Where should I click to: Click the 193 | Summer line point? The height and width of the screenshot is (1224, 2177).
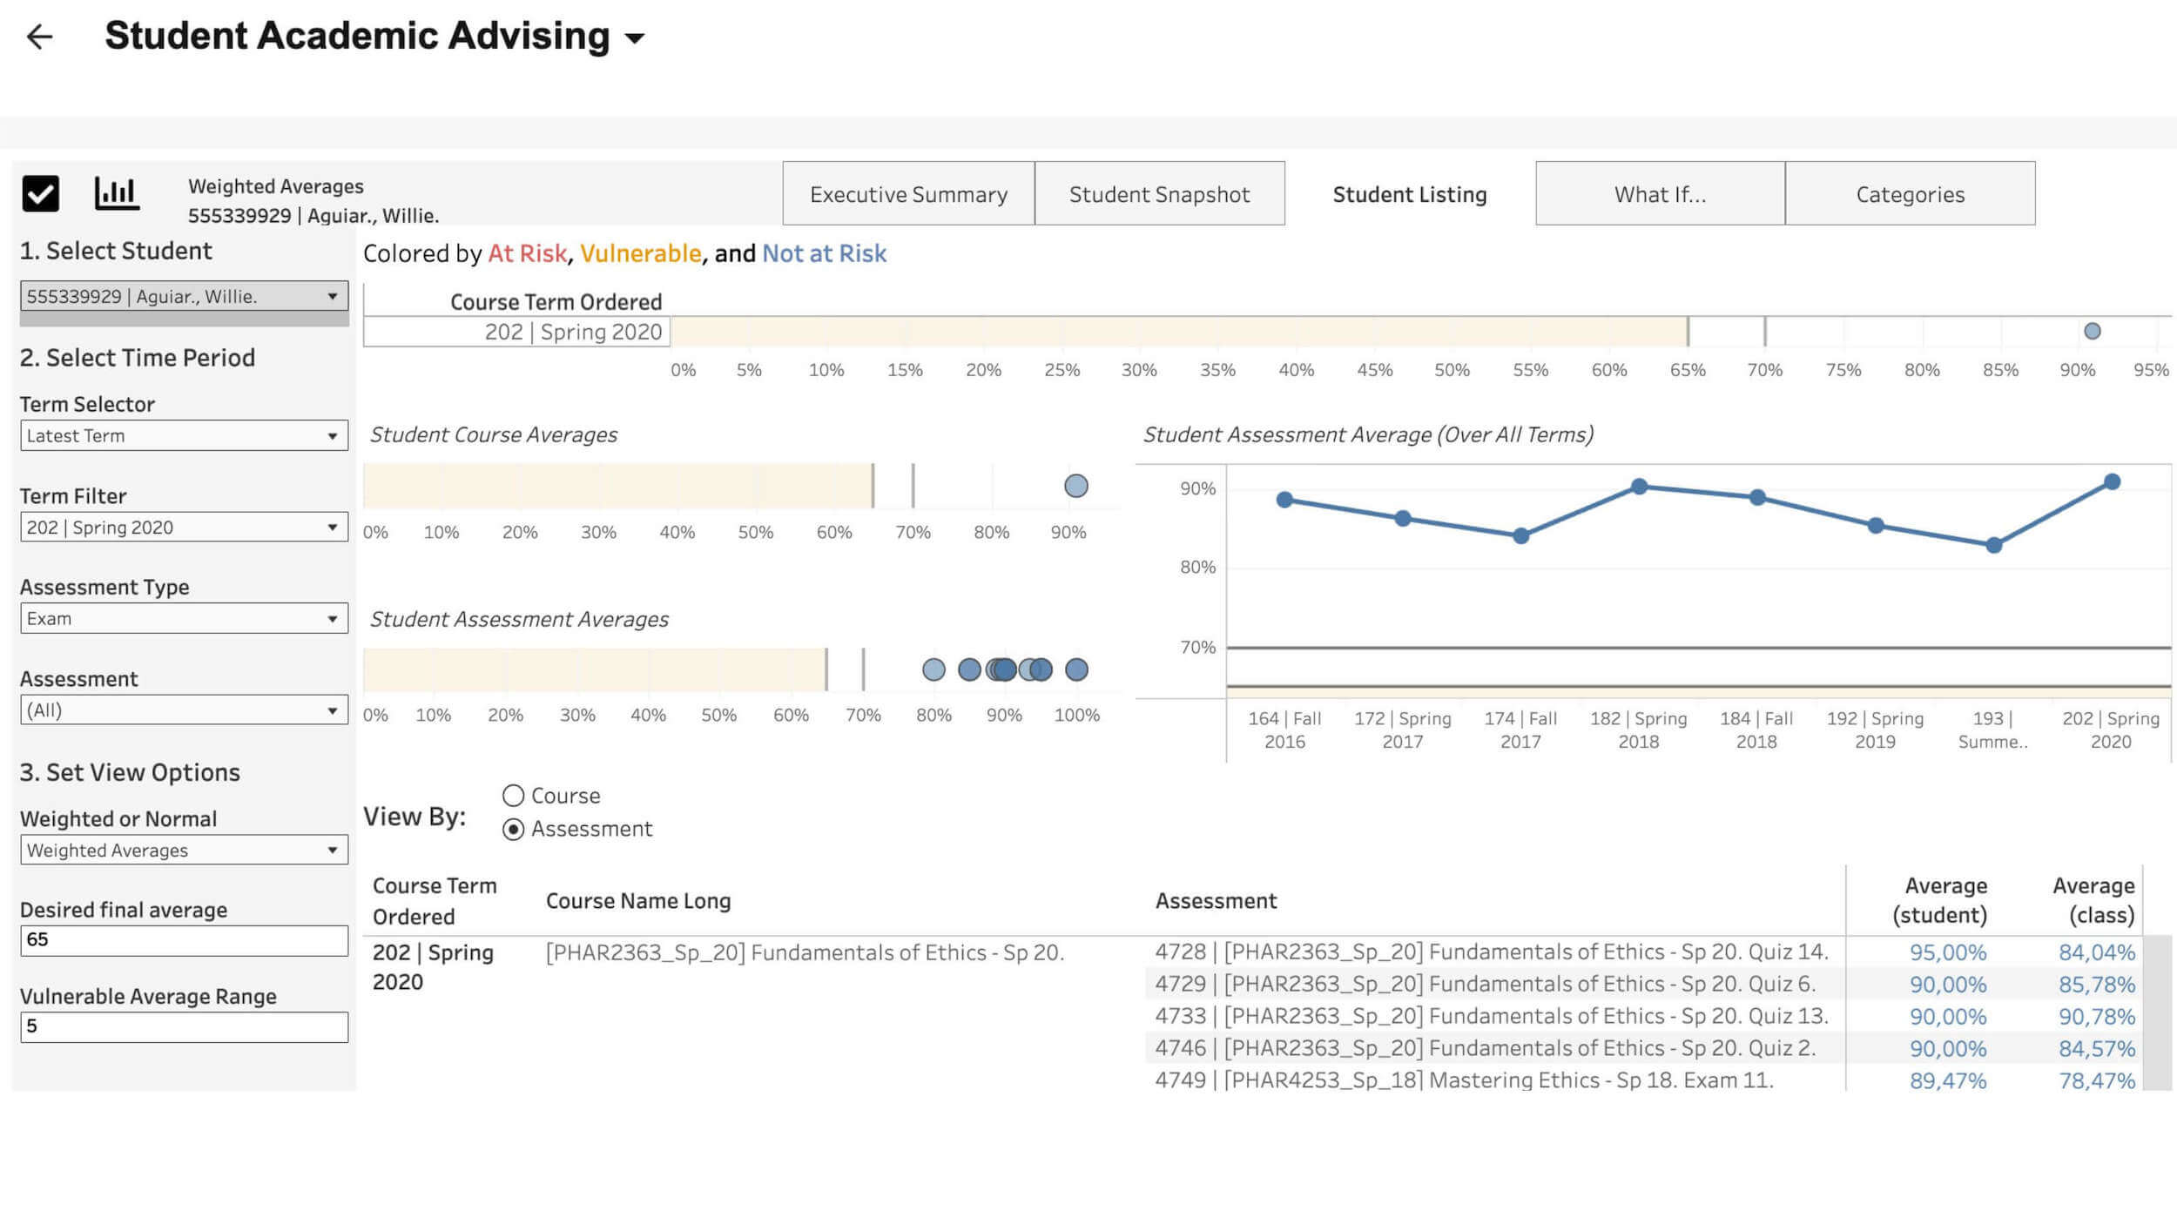pos(1994,545)
